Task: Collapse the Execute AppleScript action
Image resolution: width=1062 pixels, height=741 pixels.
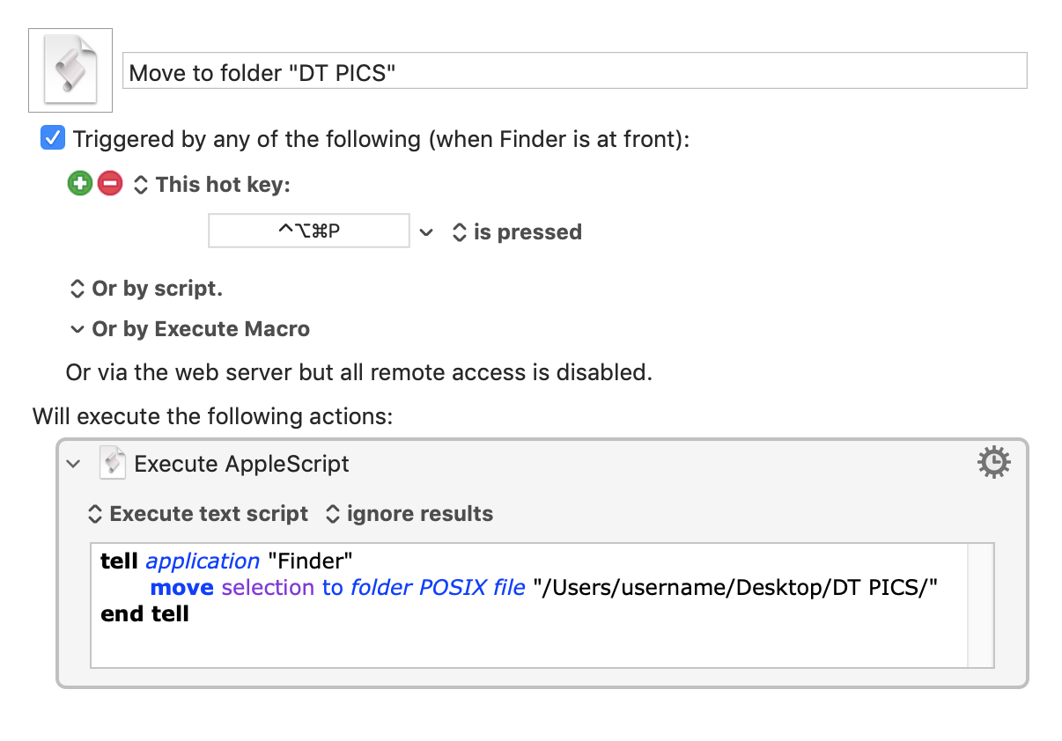Action: (x=74, y=464)
